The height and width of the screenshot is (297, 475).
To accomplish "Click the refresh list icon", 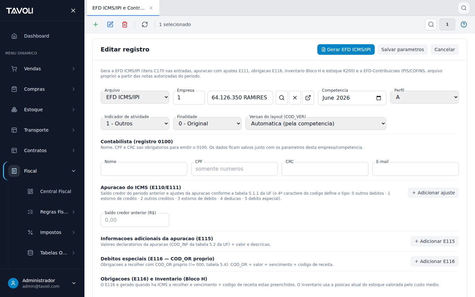I will tap(145, 24).
